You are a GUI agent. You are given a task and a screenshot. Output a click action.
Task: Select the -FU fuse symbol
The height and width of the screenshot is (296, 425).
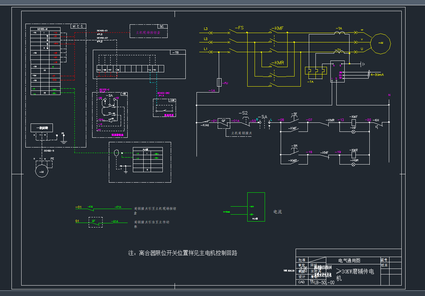coord(219,82)
